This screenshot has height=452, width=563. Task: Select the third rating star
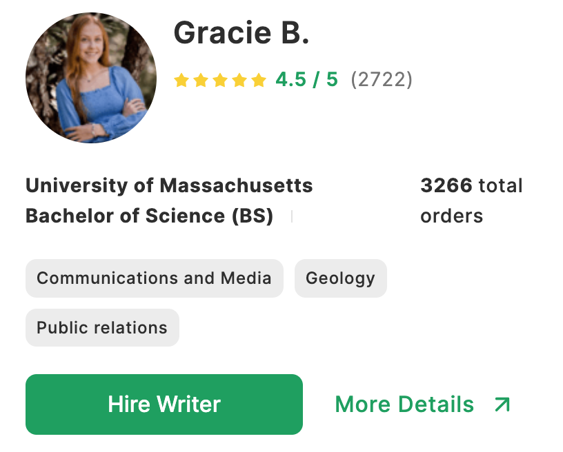coord(220,81)
